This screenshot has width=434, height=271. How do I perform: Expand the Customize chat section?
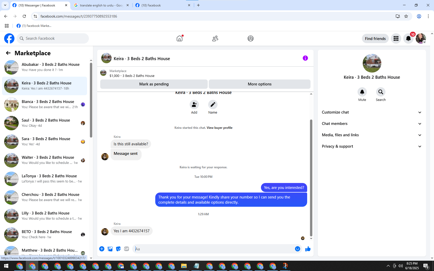click(372, 112)
